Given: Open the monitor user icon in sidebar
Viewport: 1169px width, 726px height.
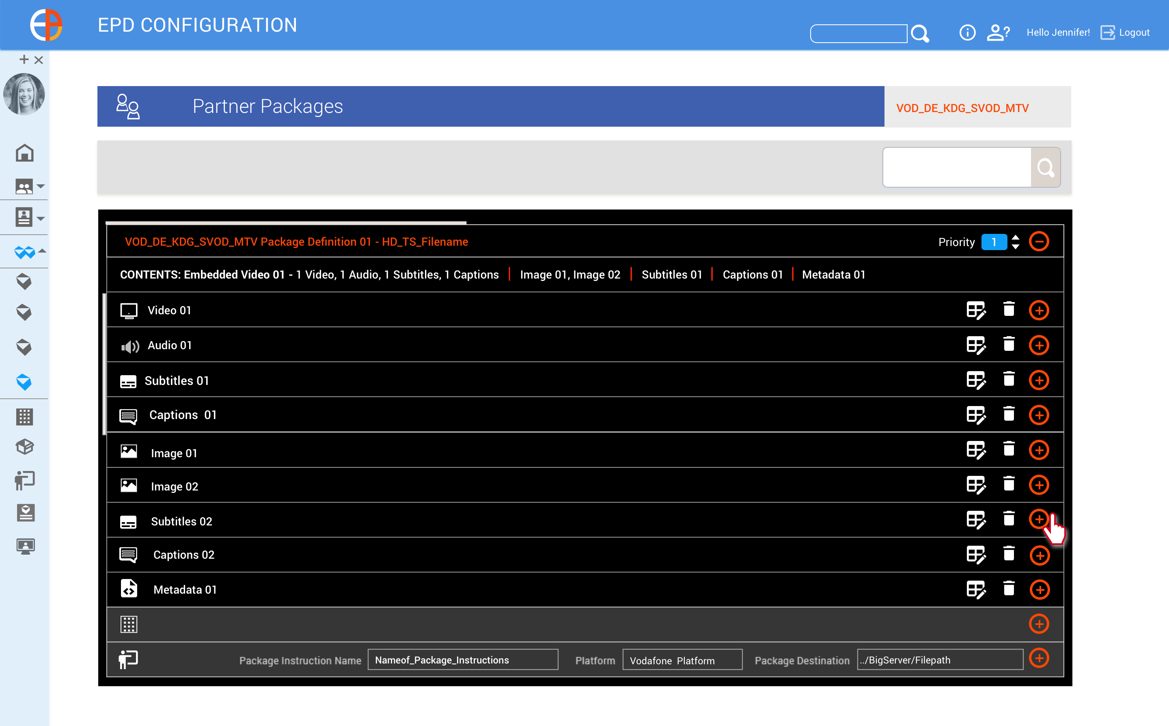Looking at the screenshot, I should tap(26, 546).
